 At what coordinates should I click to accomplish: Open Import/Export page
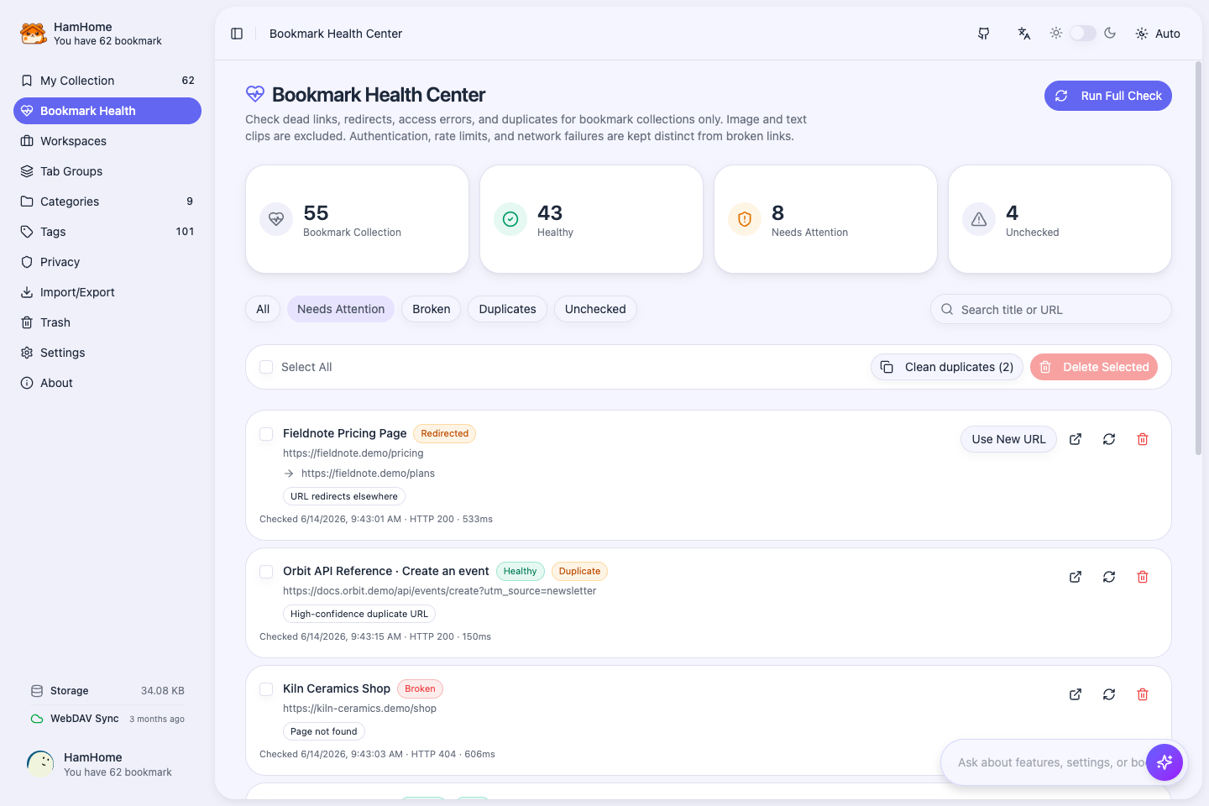pyautogui.click(x=107, y=292)
